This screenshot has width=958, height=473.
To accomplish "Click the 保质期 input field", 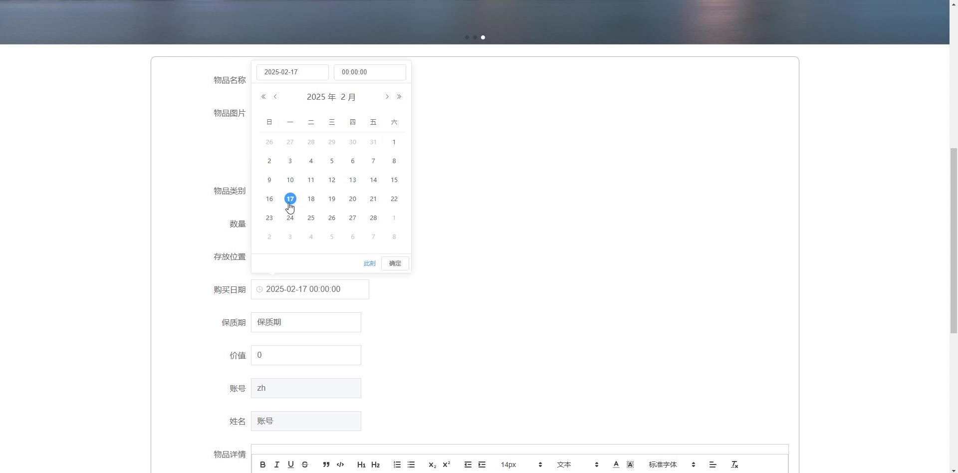I will click(x=306, y=322).
